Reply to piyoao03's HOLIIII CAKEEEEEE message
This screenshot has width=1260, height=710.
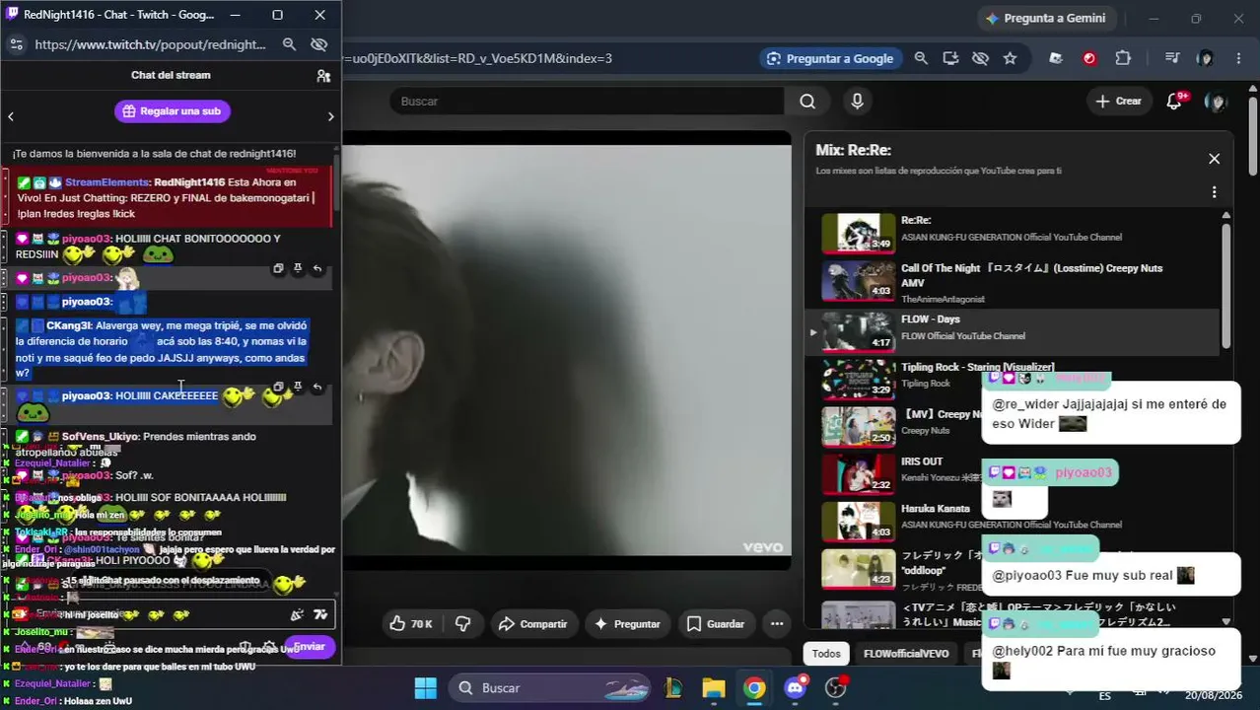pyautogui.click(x=317, y=387)
